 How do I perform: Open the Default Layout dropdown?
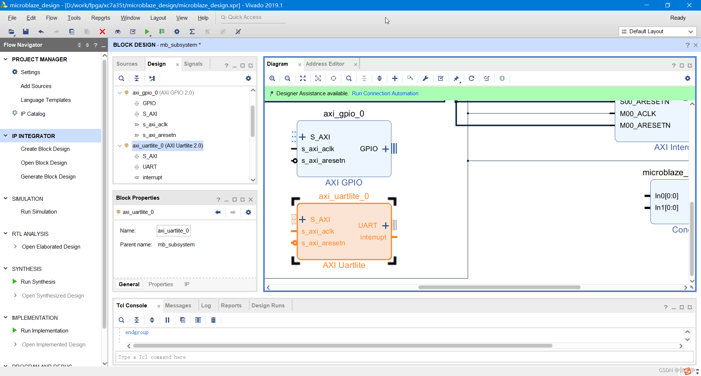658,32
